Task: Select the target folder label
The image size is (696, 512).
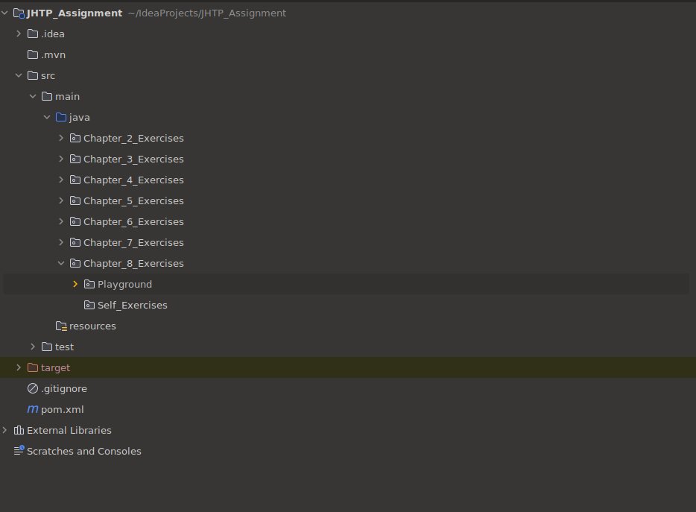Action: [x=55, y=367]
